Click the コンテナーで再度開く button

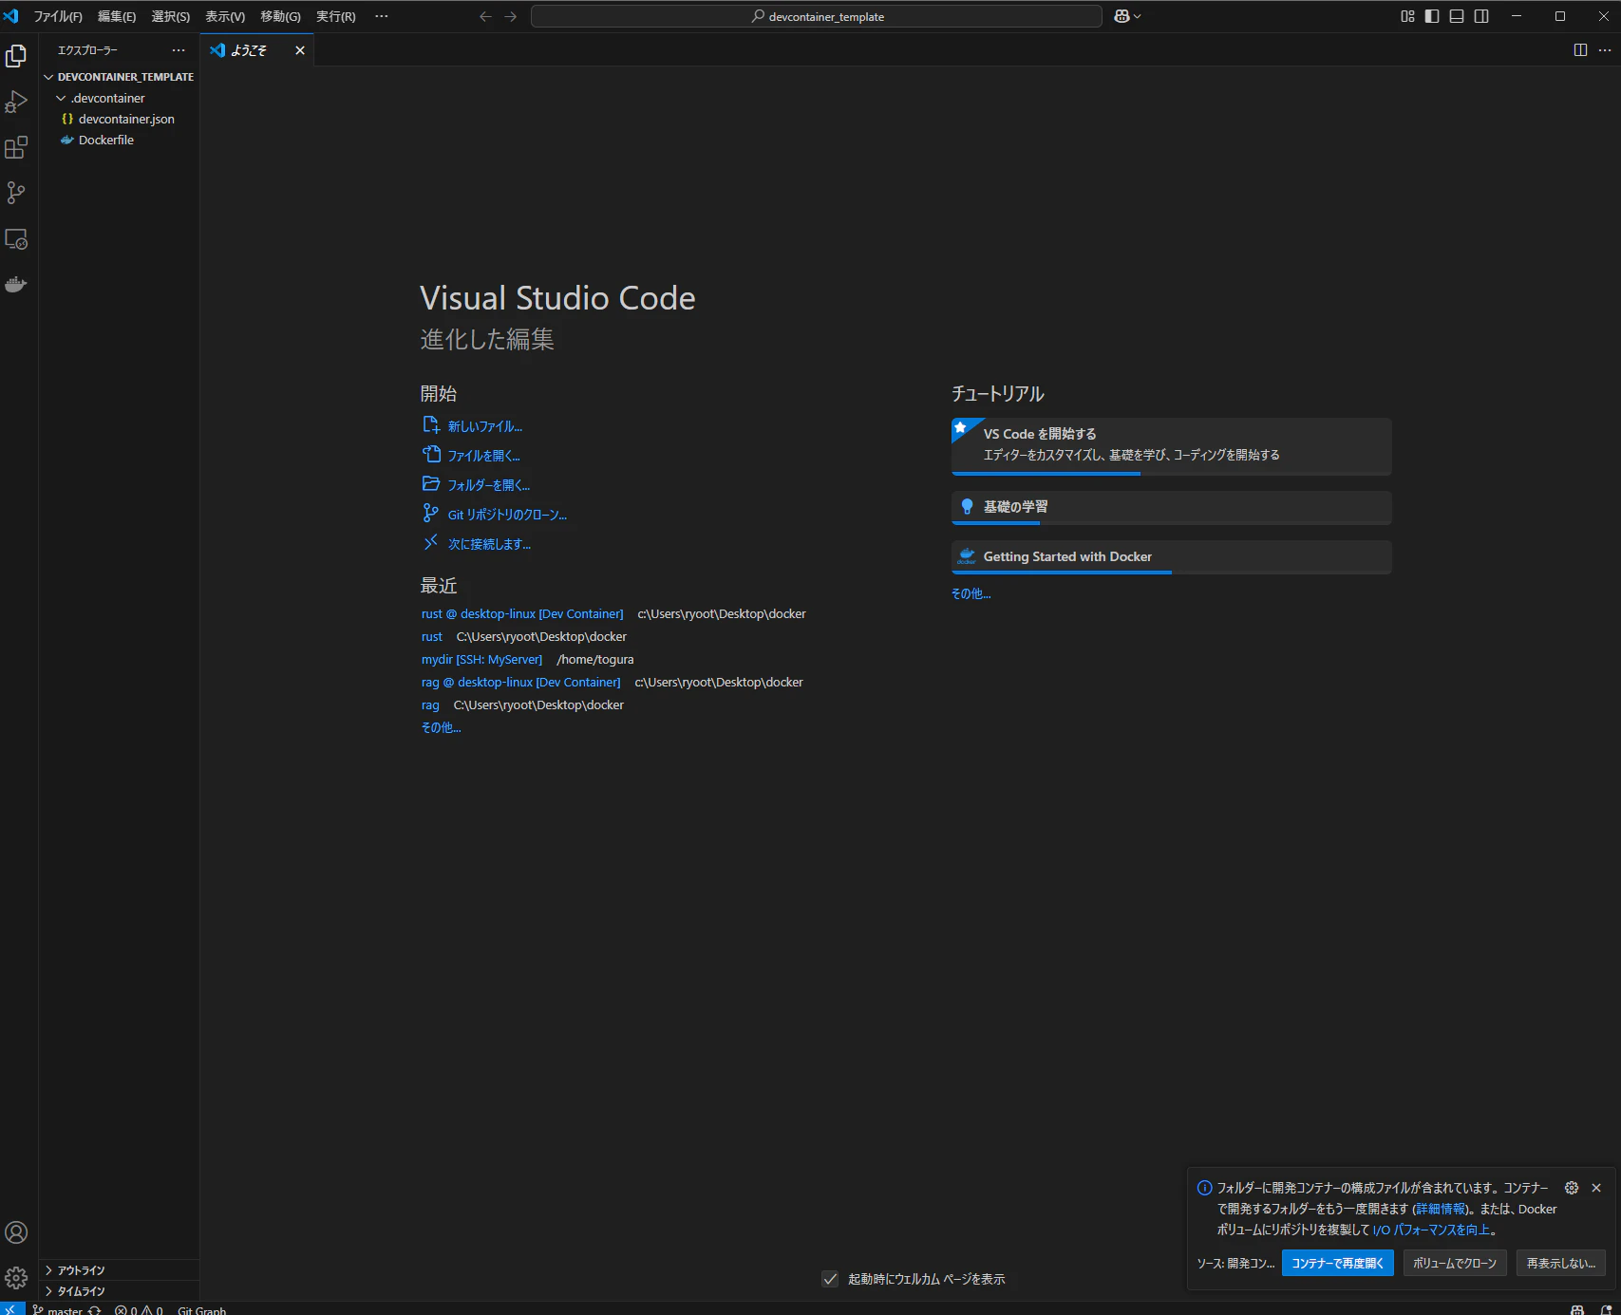1337,1263
